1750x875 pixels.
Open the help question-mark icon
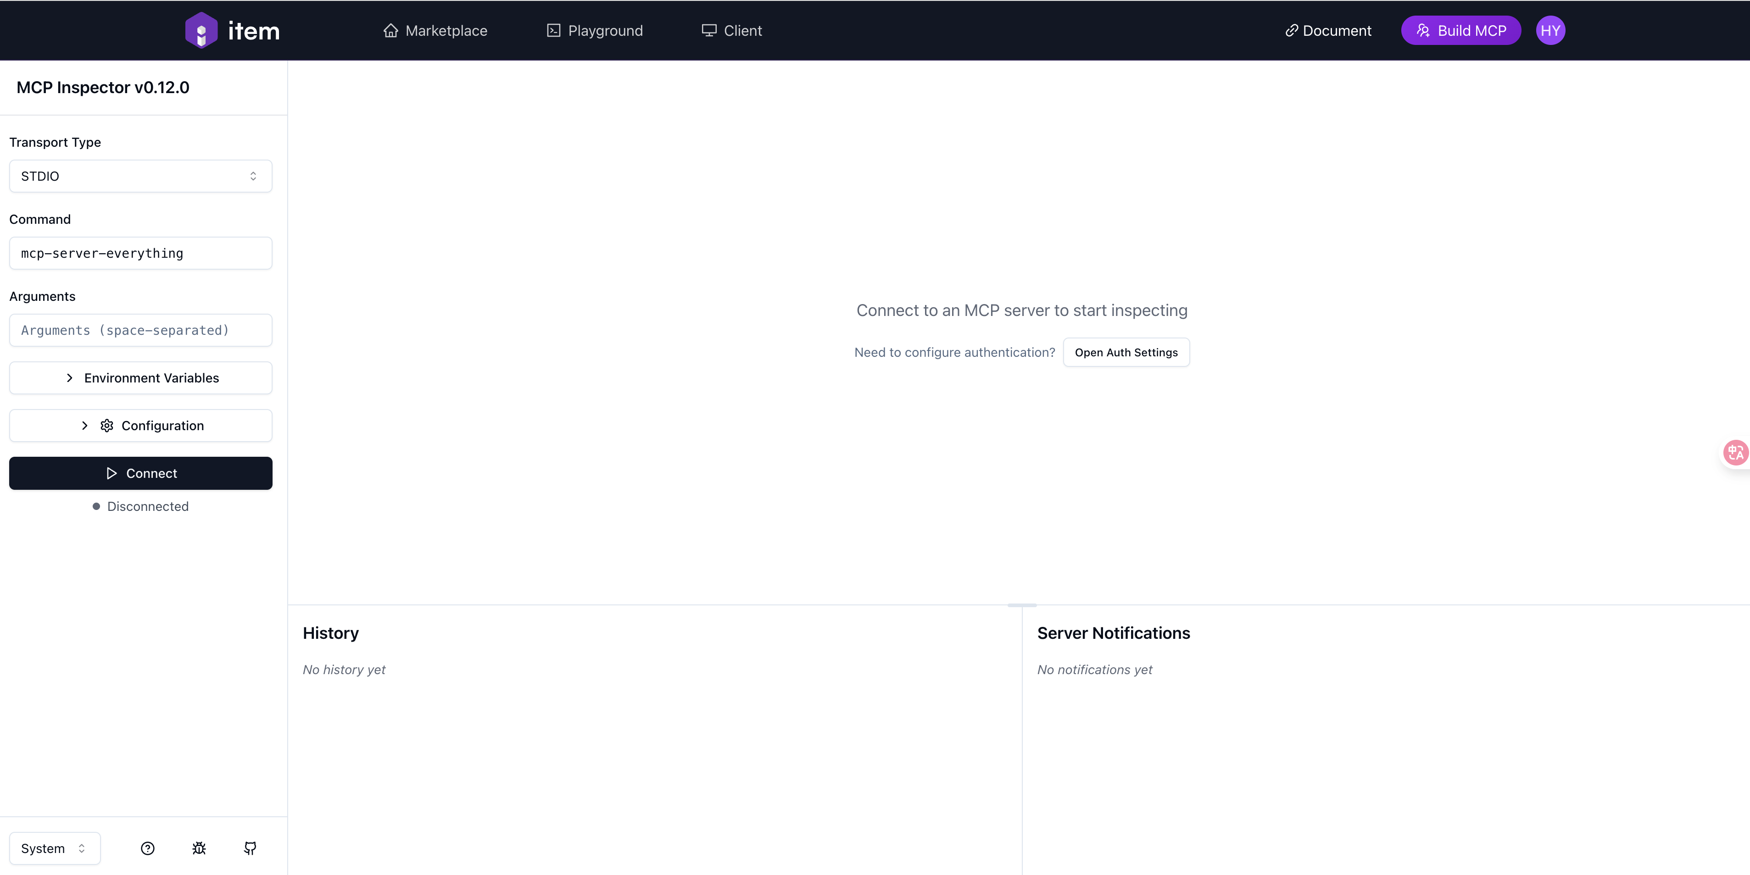[x=147, y=848]
